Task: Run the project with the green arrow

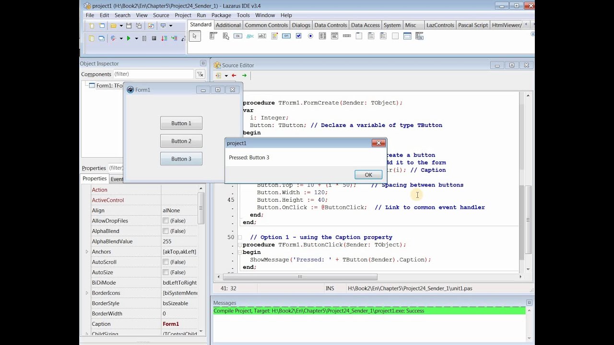Action: [x=129, y=38]
